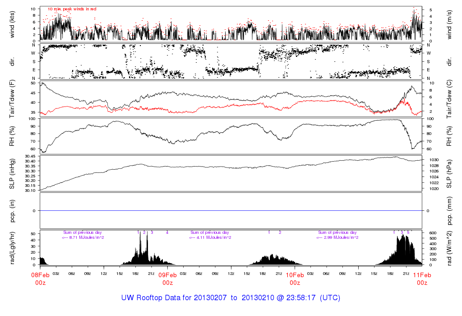Click the 2.99 MJoules/m^2 daily sum text
Screen dimensions: 462x316
337,237
